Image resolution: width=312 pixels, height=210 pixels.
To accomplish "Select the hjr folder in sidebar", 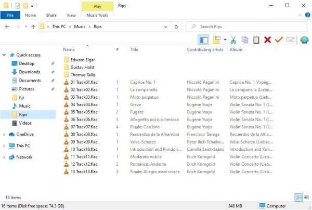I will [21, 97].
